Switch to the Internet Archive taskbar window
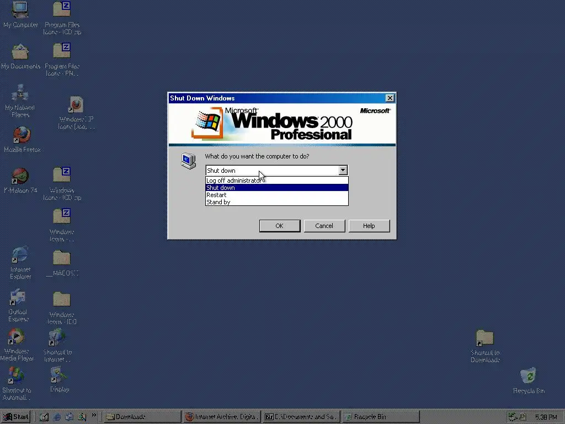The width and height of the screenshot is (565, 424). [222, 417]
